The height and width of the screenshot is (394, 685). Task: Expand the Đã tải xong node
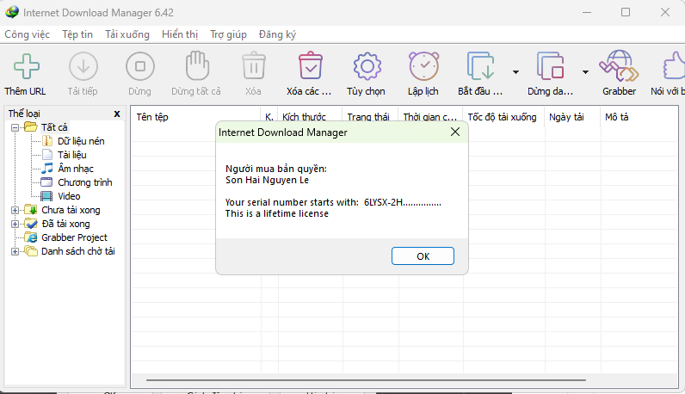(15, 224)
